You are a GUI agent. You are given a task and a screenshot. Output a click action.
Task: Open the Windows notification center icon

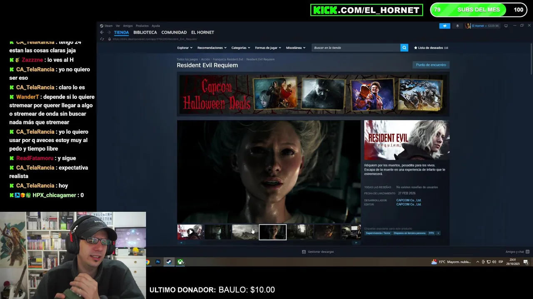526,262
